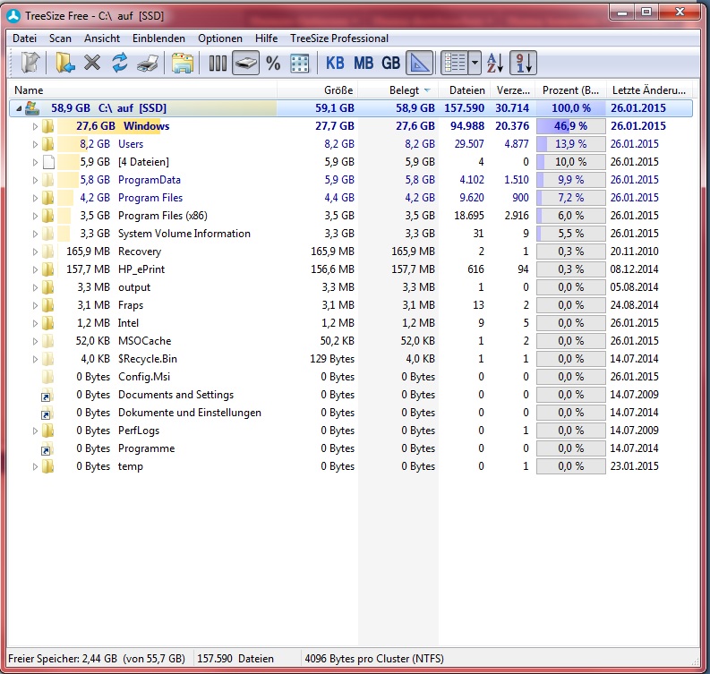Click '4096 Bytes pro Cluster (NTFS)' status
Image resolution: width=710 pixels, height=674 pixels.
pyautogui.click(x=374, y=659)
